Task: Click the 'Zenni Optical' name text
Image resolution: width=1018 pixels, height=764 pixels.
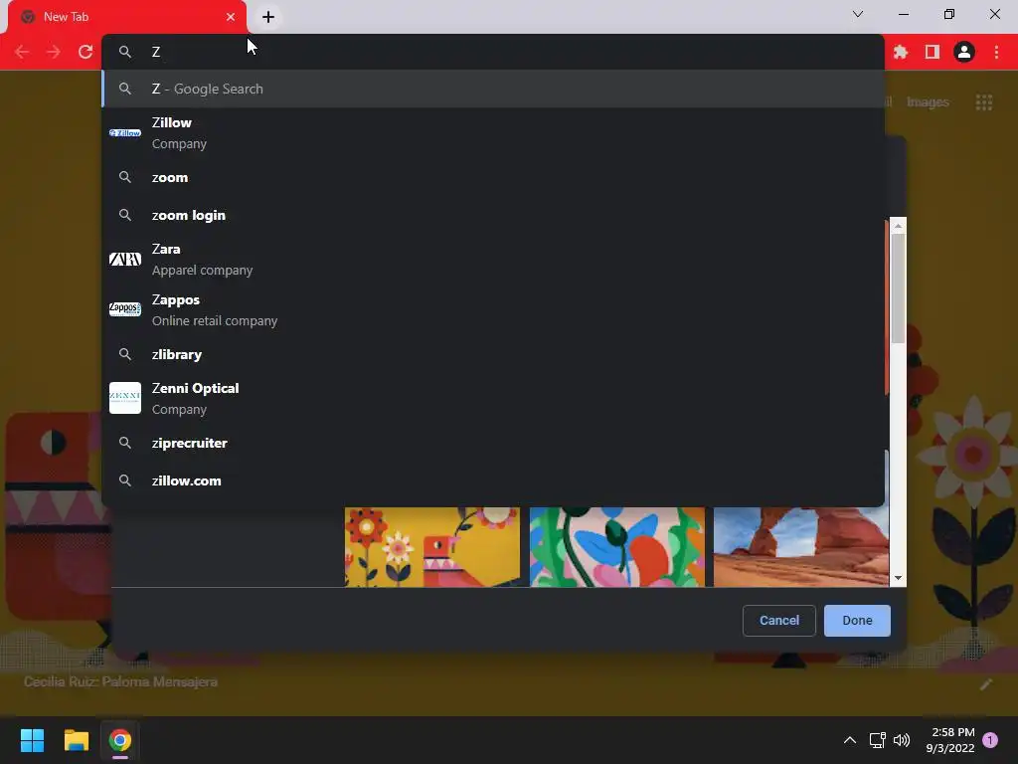Action: click(196, 389)
